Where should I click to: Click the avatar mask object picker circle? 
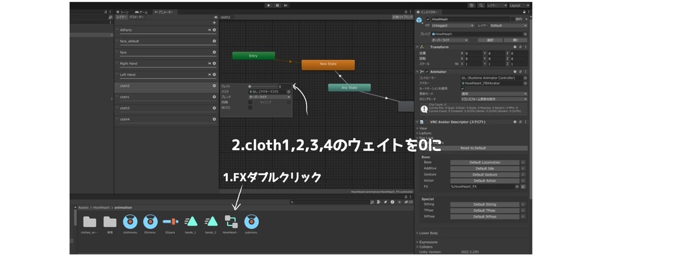(289, 92)
